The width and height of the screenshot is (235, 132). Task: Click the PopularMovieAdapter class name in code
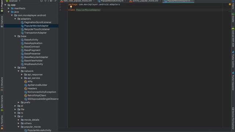pos(88,10)
